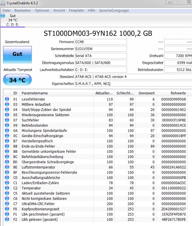Click status orb of UltraDMA-CRC-Fehler row
The width and height of the screenshot is (192, 226).
(7, 204)
